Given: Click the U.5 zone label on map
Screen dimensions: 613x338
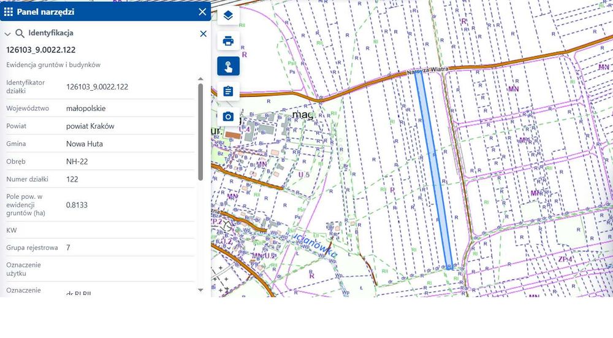Looking at the screenshot, I should 304,174.
